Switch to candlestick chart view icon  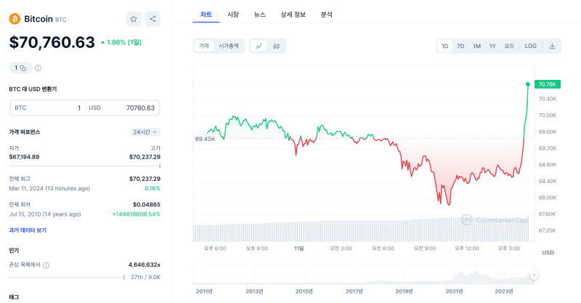click(x=277, y=46)
